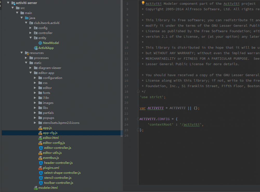Collapse the editor-app folder
Screen dimensions: 260x192
31,73
